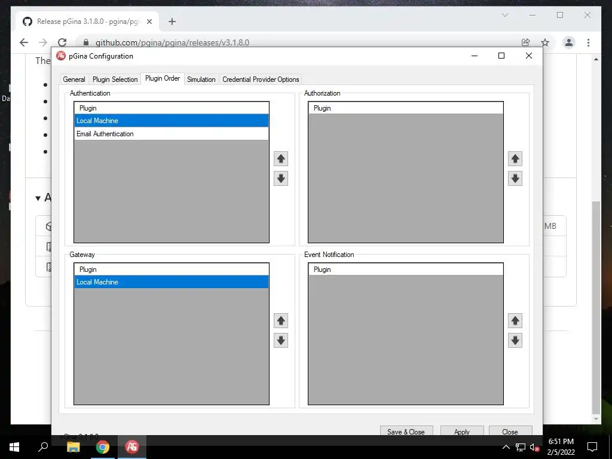
Task: Open Chrome three-dot menu
Action: [588, 42]
